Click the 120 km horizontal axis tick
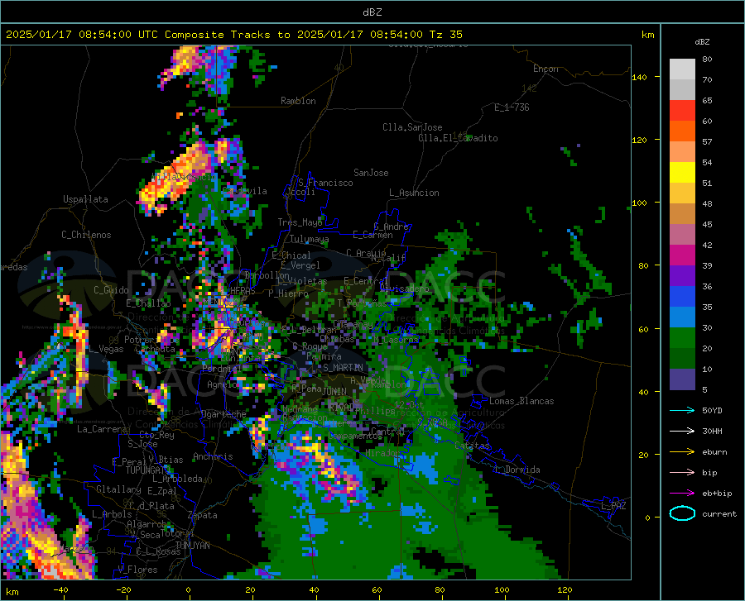 (565, 589)
